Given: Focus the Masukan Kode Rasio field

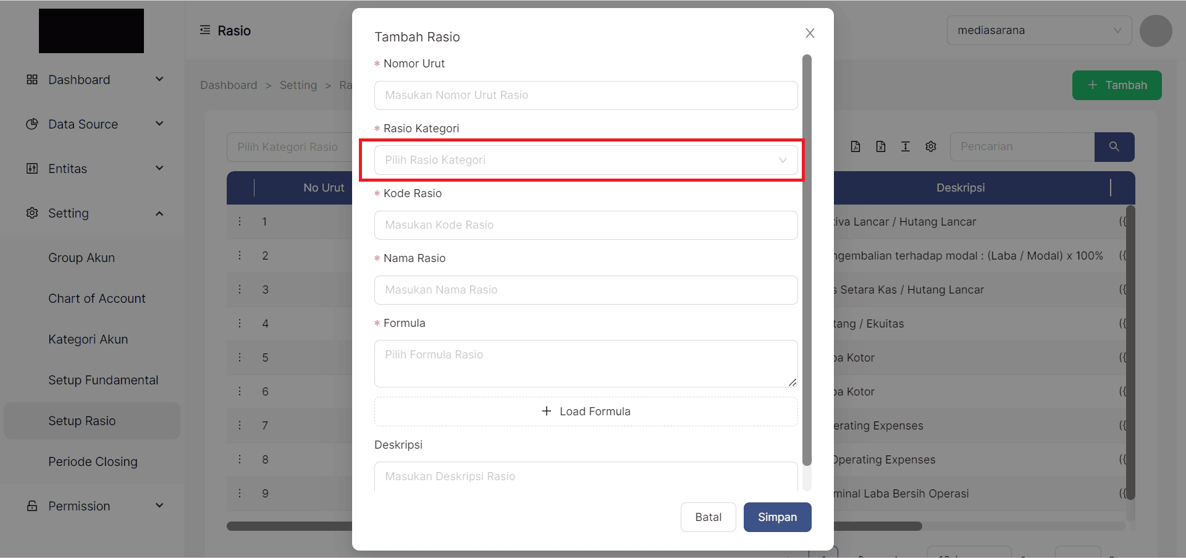Looking at the screenshot, I should click(x=586, y=225).
